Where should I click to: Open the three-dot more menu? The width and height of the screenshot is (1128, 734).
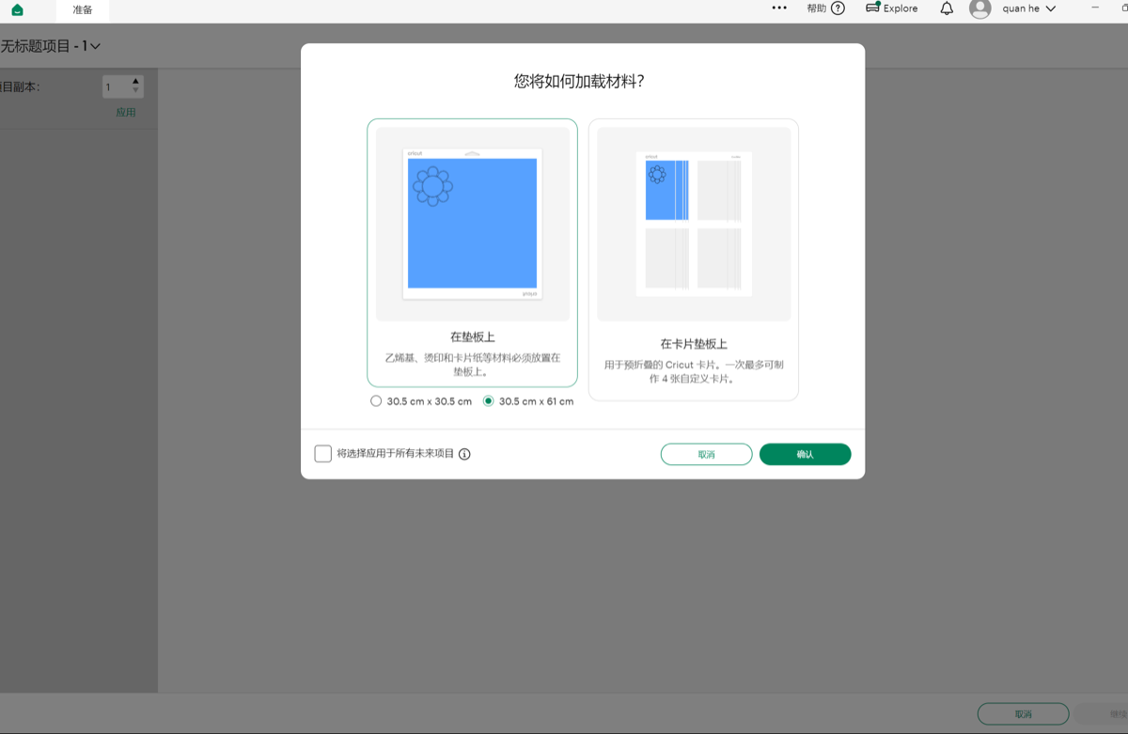779,8
